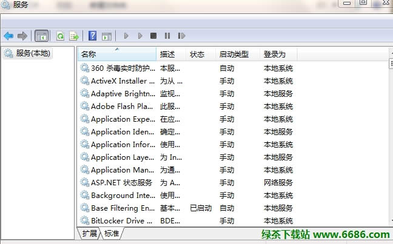The height and width of the screenshot is (244, 393).
Task: Switch to the 标准 tab
Action: pyautogui.click(x=112, y=233)
